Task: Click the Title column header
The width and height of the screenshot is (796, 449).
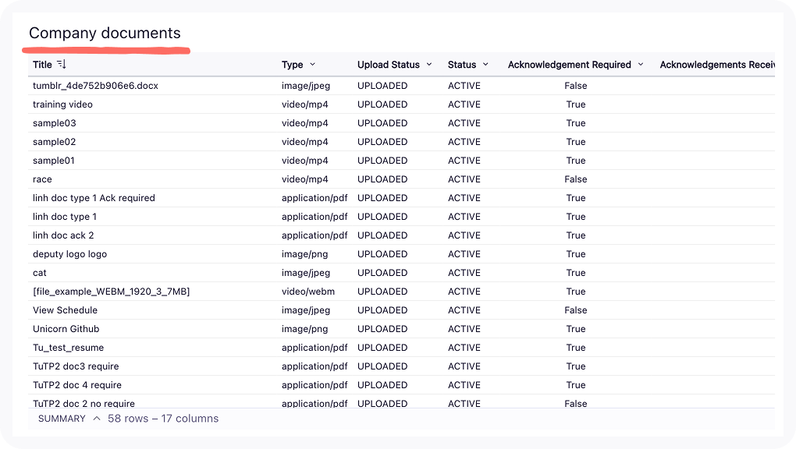Action: [42, 65]
